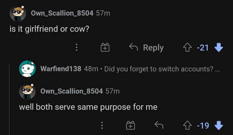Click the reply arrow on the bottom comment

click(x=159, y=125)
